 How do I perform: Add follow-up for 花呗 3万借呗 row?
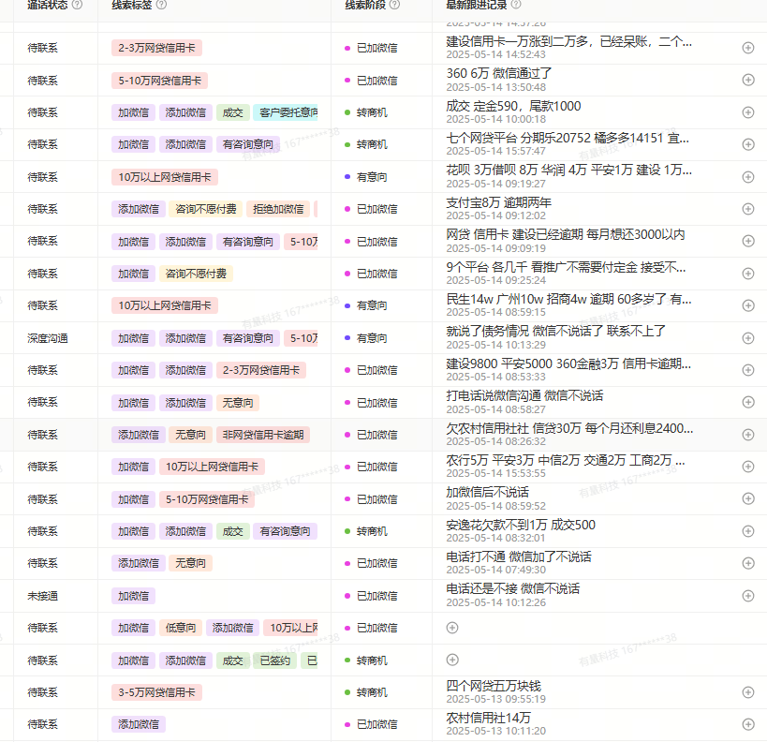[x=748, y=177]
